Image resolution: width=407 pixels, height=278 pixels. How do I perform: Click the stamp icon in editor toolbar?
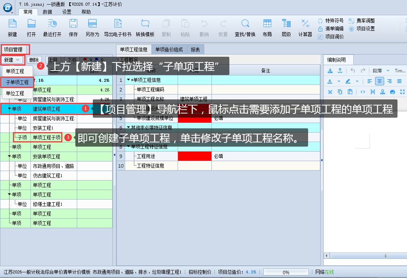point(383,92)
